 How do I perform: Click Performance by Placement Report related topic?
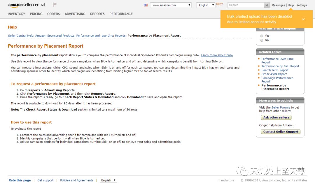click(x=275, y=87)
